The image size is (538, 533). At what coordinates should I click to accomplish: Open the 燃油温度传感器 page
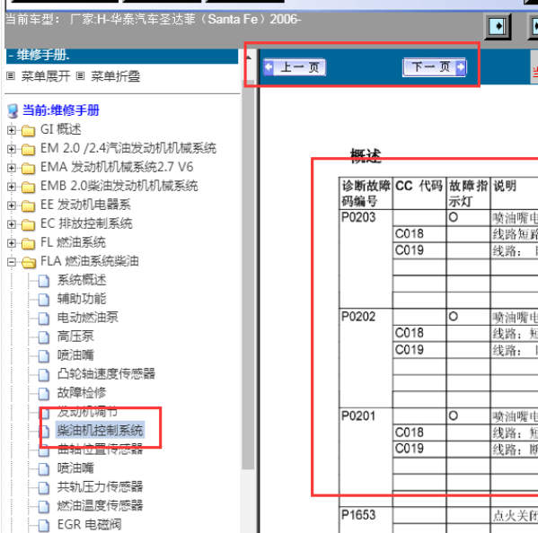pyautogui.click(x=100, y=505)
